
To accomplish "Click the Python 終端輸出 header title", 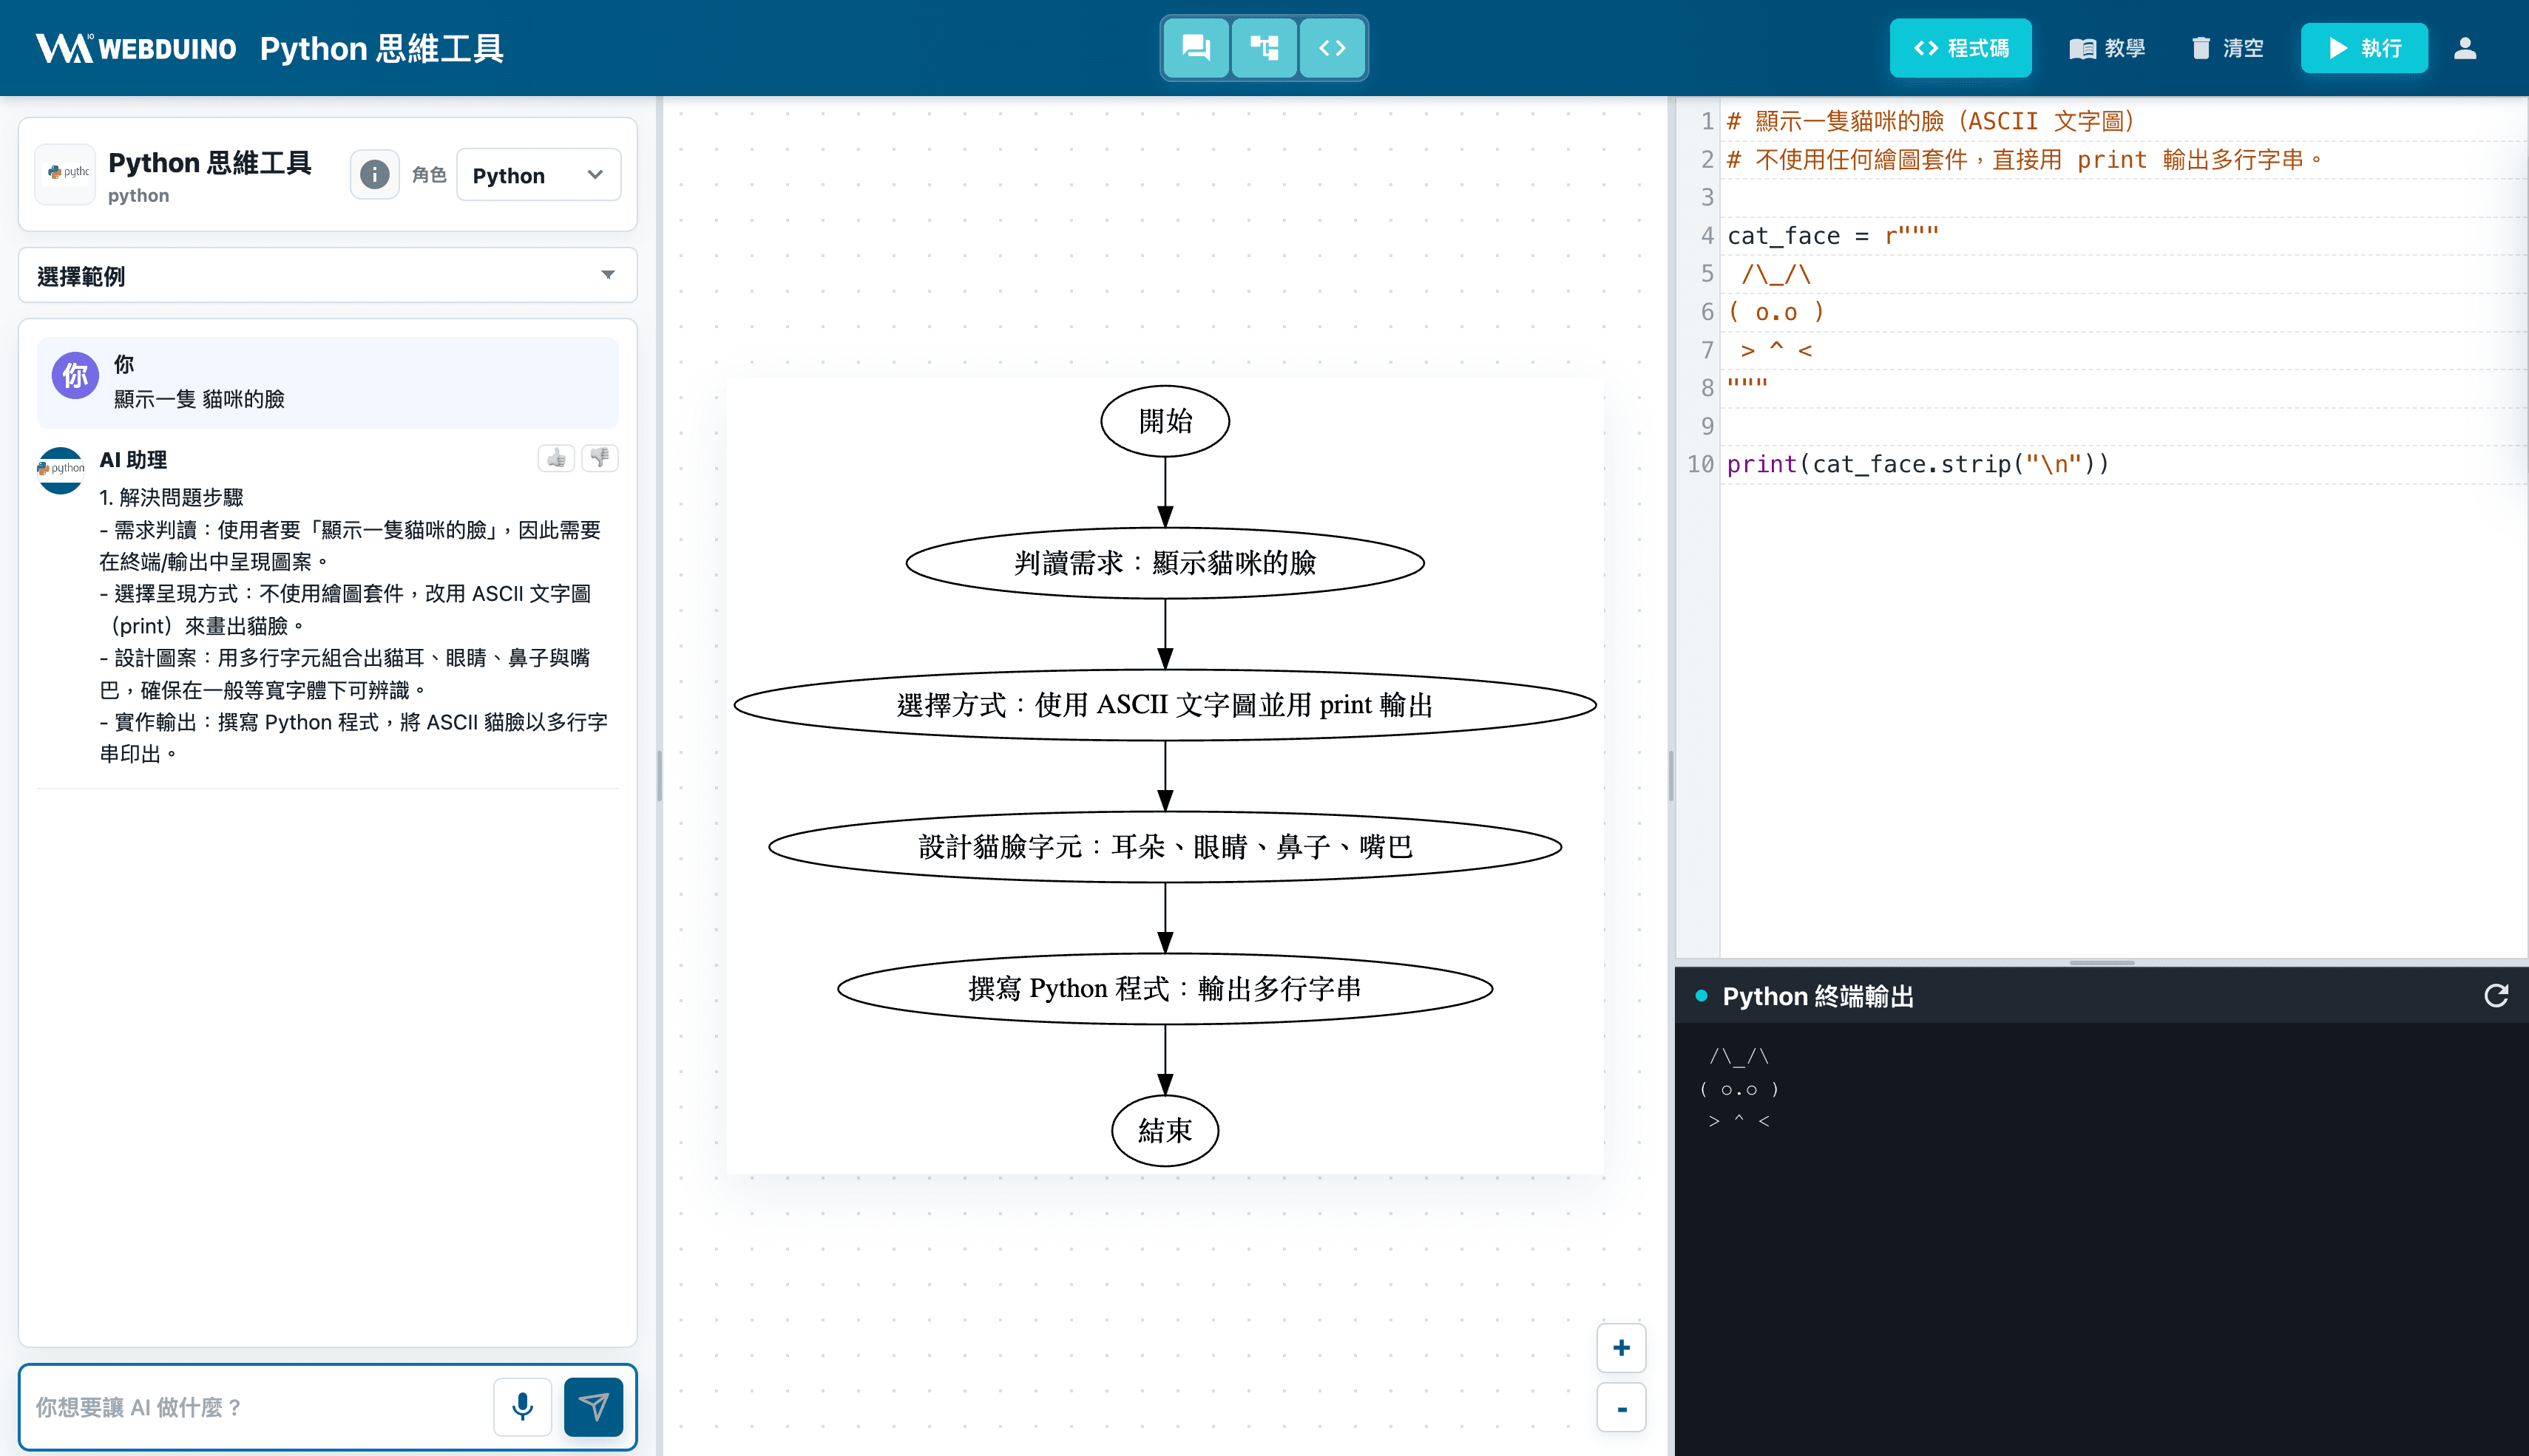I will click(1817, 996).
